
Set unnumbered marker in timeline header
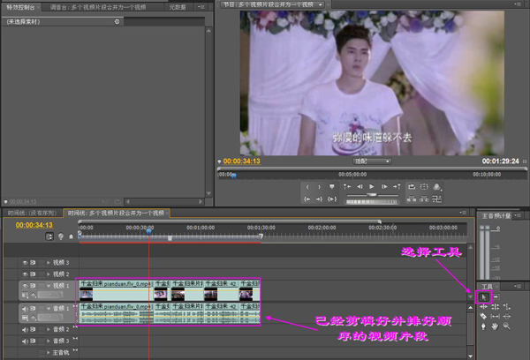[x=71, y=236]
